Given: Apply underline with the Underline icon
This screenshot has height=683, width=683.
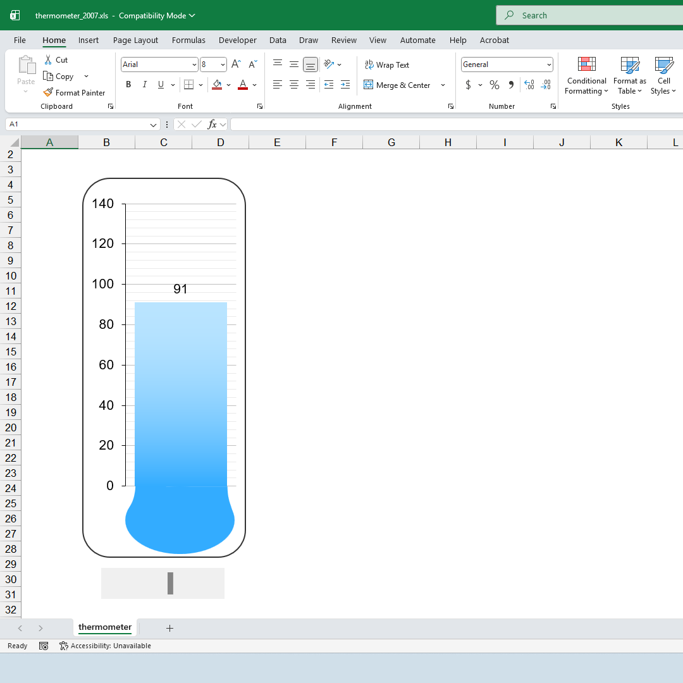Looking at the screenshot, I should (x=161, y=84).
